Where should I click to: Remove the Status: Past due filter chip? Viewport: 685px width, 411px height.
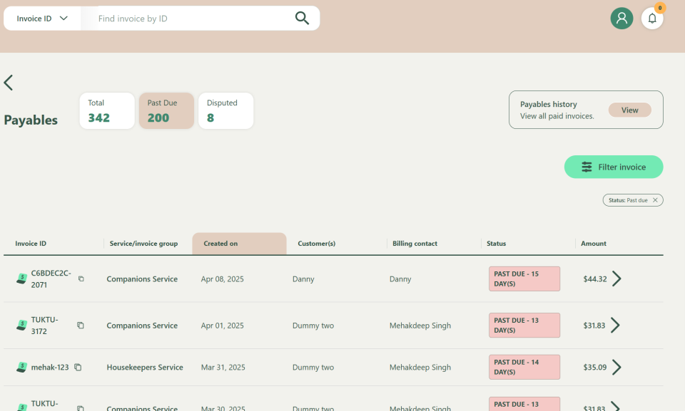point(655,200)
